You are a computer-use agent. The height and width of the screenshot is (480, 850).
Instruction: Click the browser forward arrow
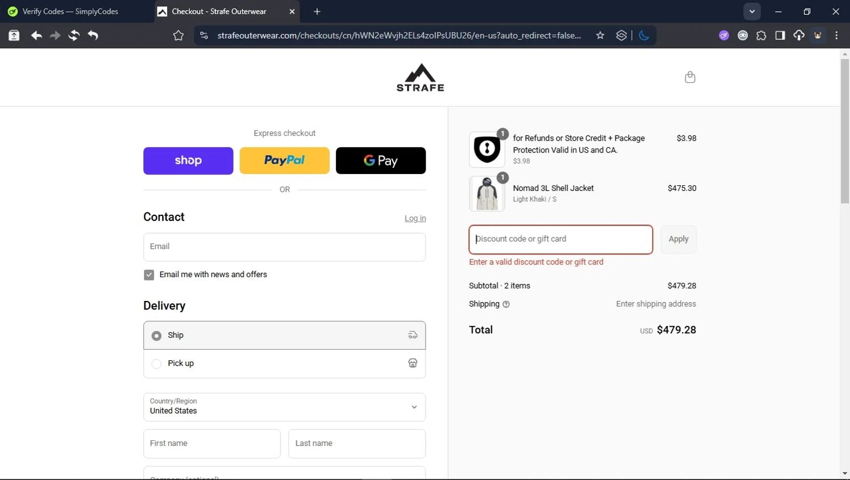pyautogui.click(x=55, y=36)
